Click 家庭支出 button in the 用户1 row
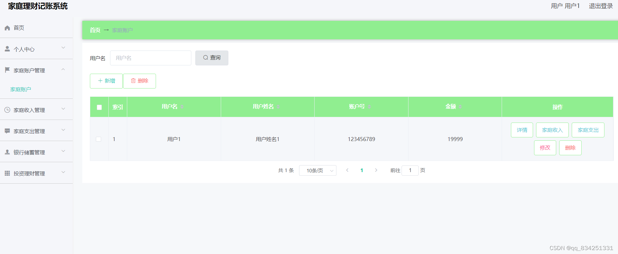The image size is (618, 254). click(x=588, y=130)
